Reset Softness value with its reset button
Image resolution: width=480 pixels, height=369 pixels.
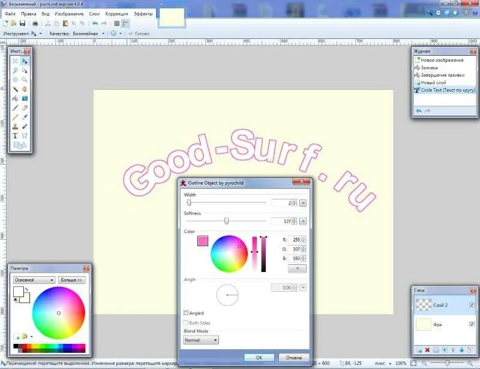point(303,221)
